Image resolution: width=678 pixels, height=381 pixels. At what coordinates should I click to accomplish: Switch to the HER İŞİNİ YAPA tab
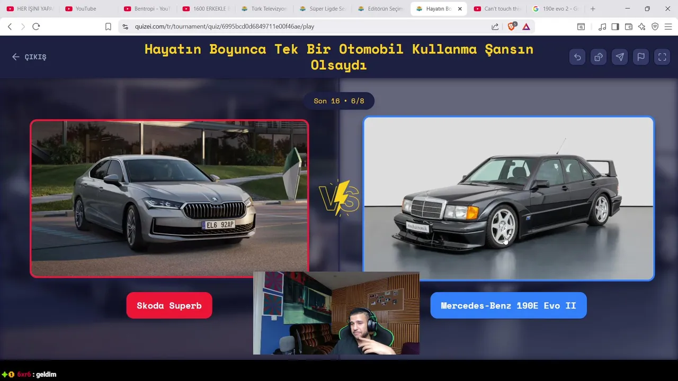(30, 8)
